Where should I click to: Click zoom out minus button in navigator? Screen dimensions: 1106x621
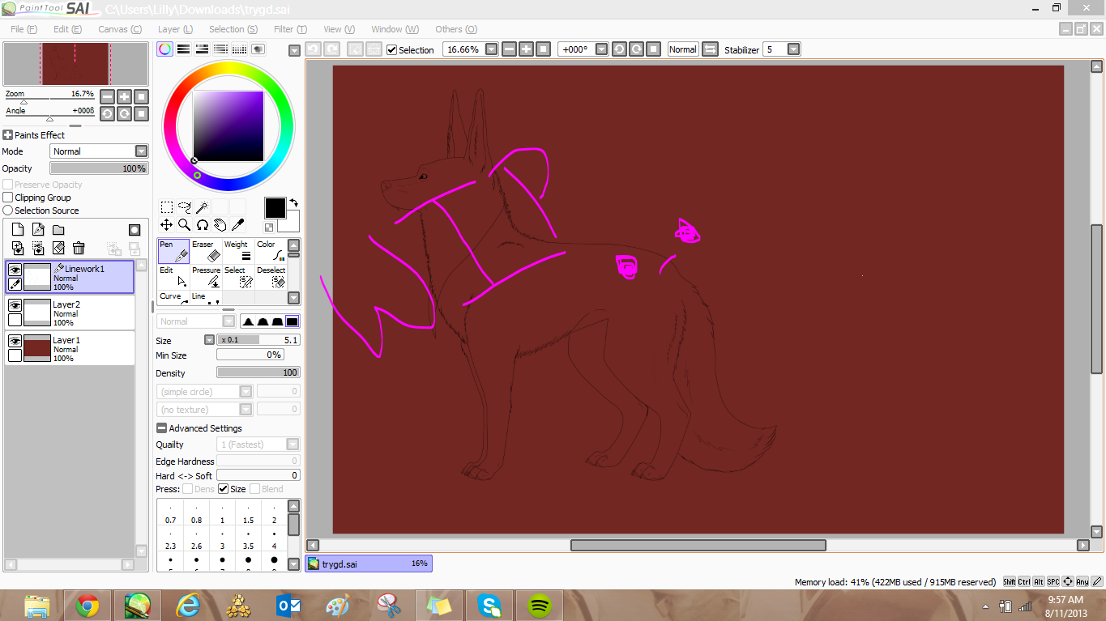107,96
